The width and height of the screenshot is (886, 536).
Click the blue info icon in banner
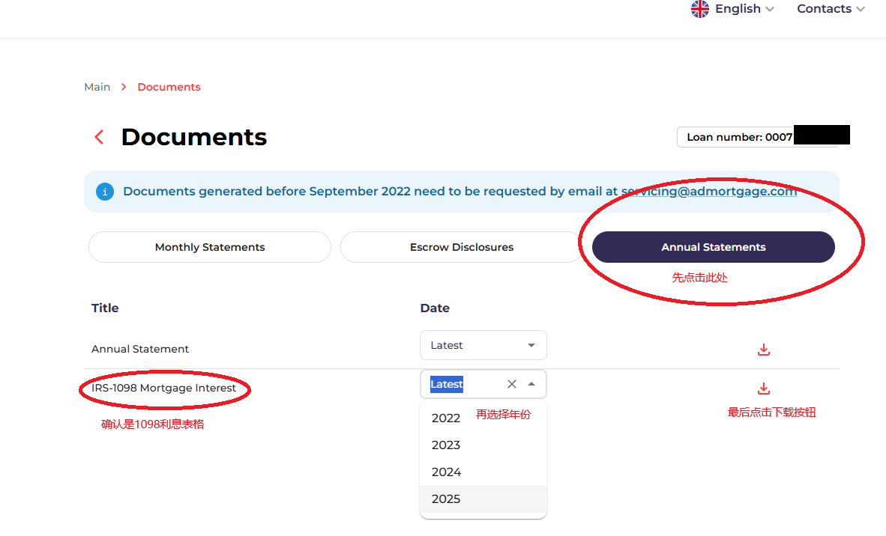click(105, 192)
